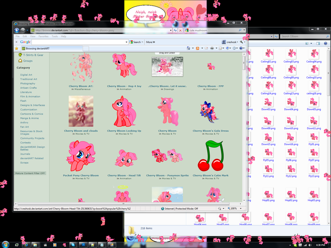Open the Edit menu in IE
Screen dimensions: 331x248
[25, 36]
